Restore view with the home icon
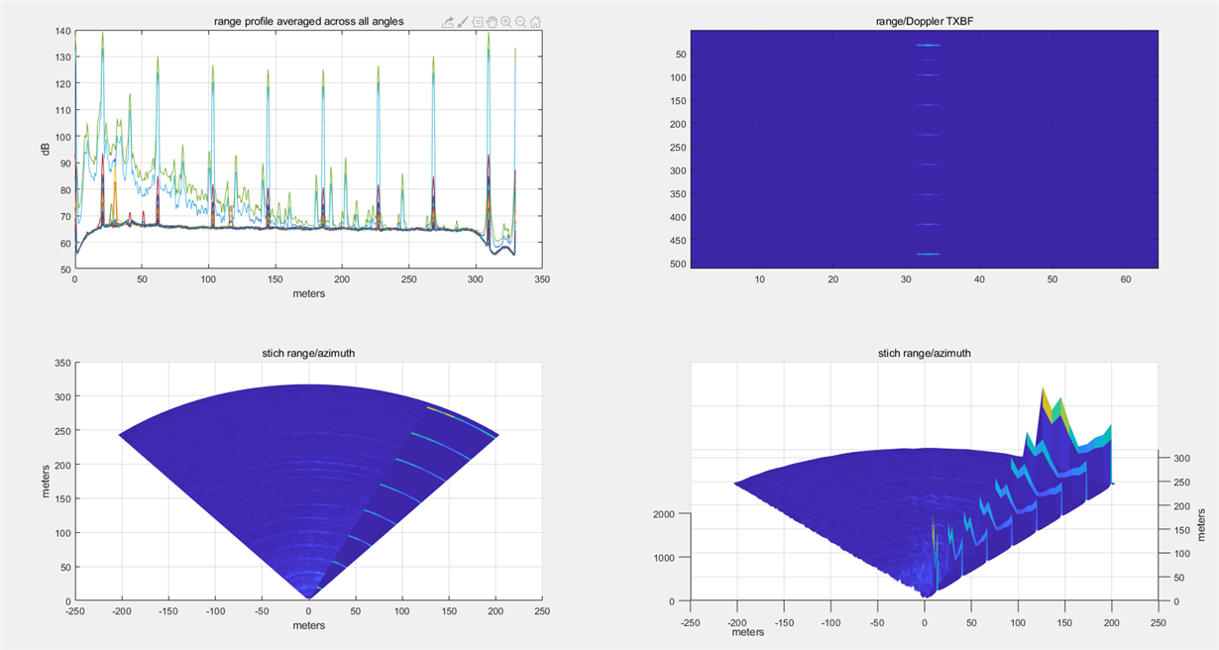This screenshot has height=650, width=1219. [x=535, y=21]
